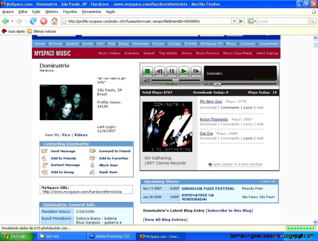The width and height of the screenshot is (318, 241).
Task: Open the Favoritos menu
Action: 70,12
